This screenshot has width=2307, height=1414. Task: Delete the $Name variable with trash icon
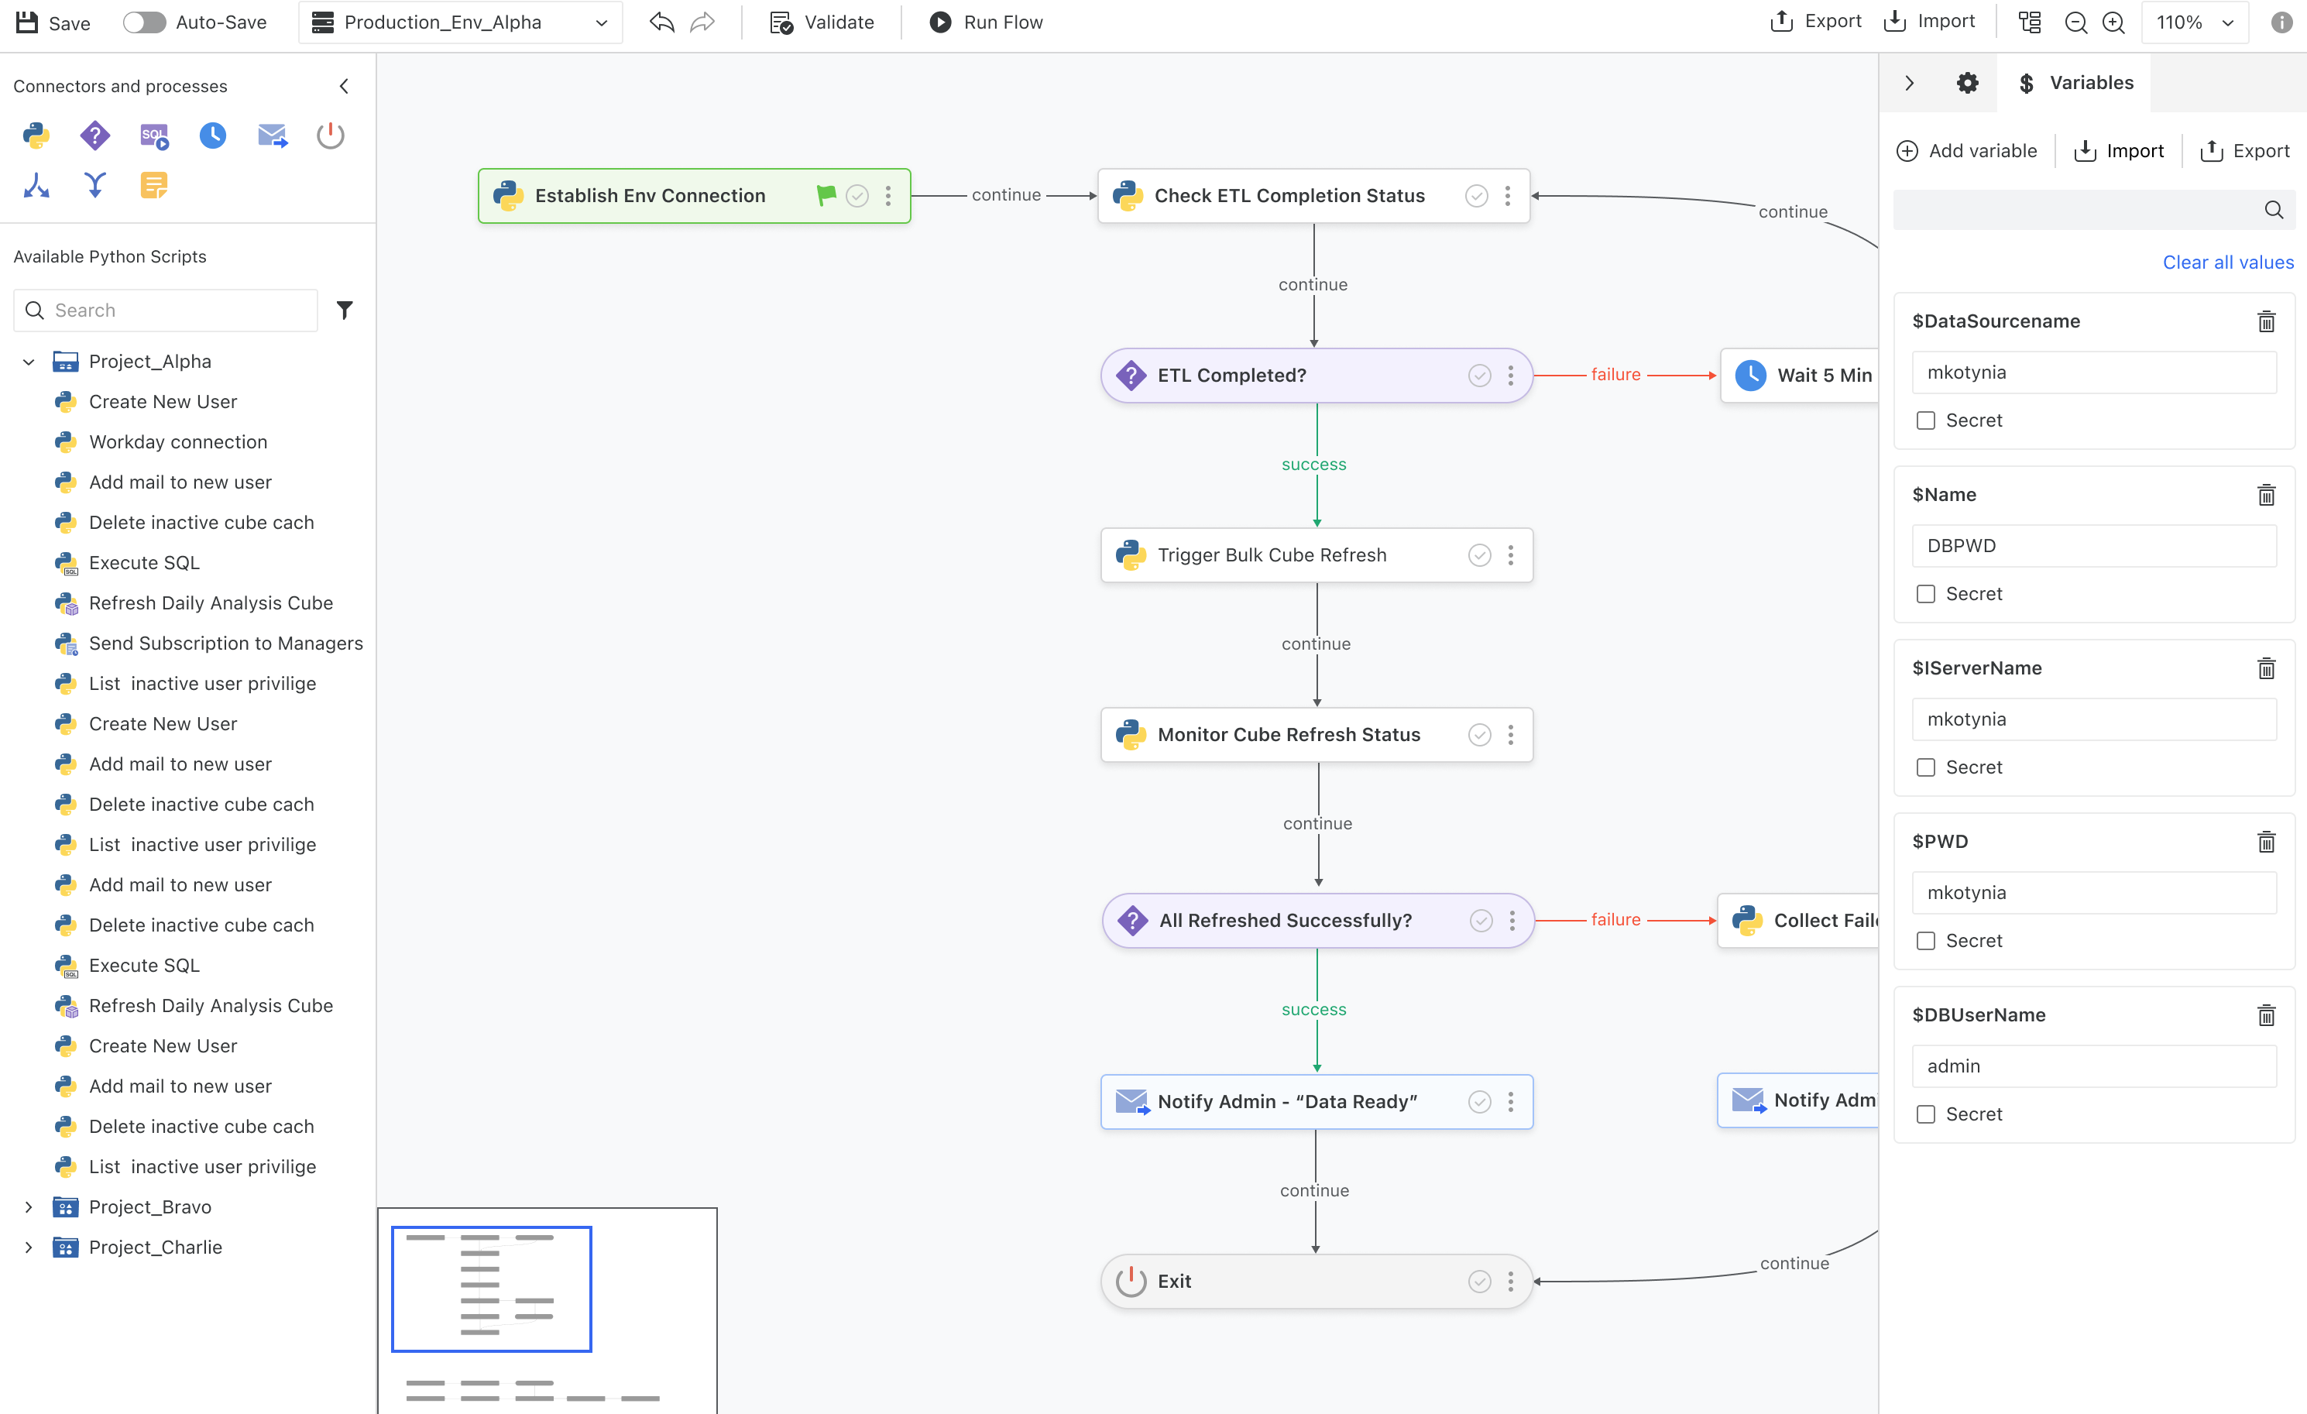2266,494
